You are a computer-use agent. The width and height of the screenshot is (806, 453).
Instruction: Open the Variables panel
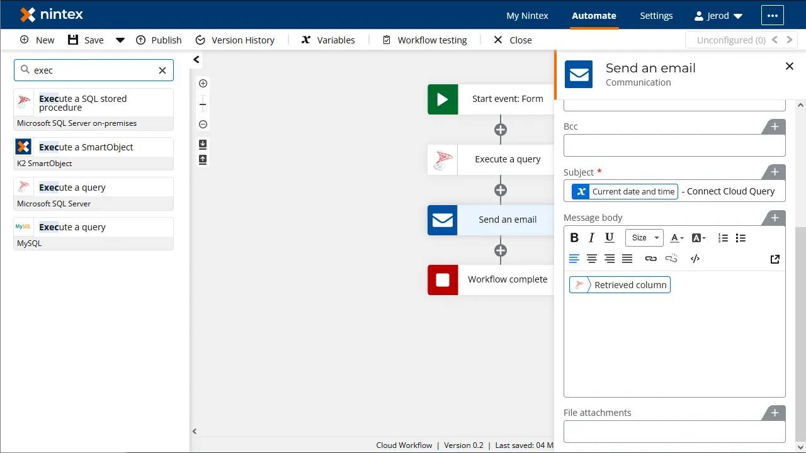327,40
